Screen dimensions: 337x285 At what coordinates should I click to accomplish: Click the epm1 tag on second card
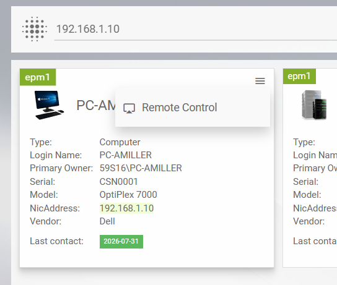(x=299, y=76)
